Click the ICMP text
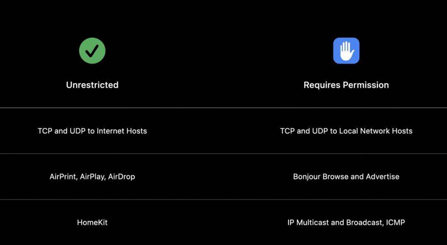447x245 pixels. point(395,223)
